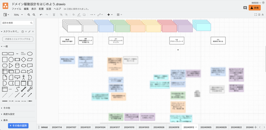The height and width of the screenshot is (130, 266).
Task: Close the scratchpad with X icon
Action: click(33, 31)
